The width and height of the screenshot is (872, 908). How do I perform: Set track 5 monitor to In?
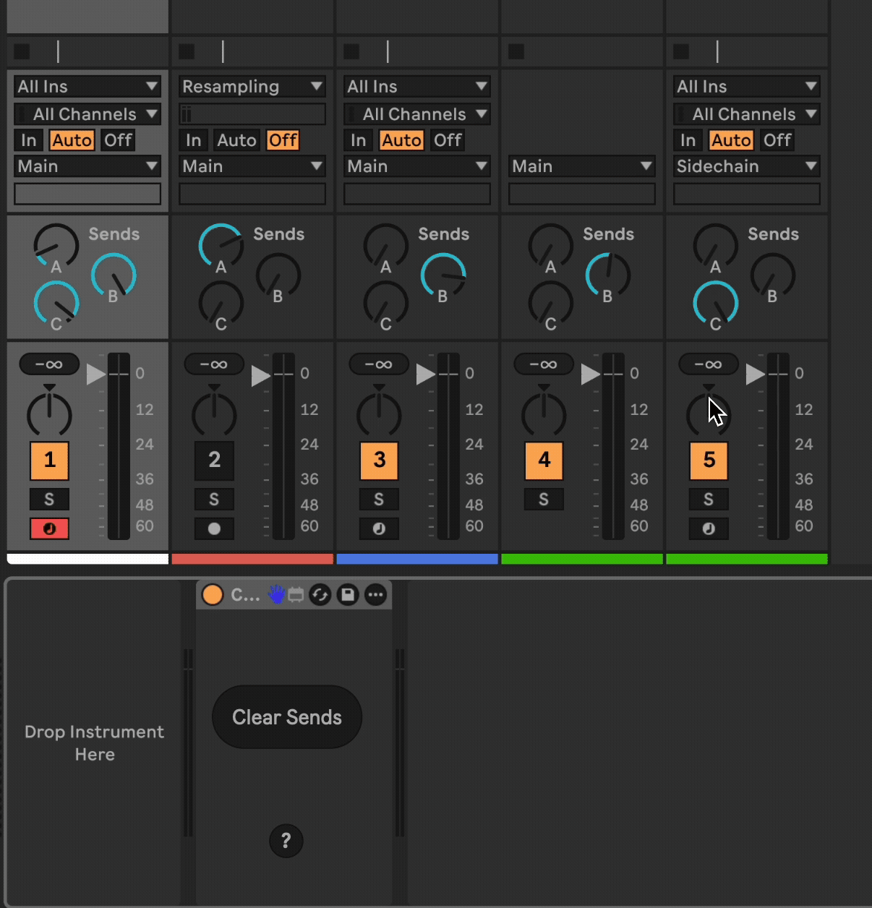[688, 140]
